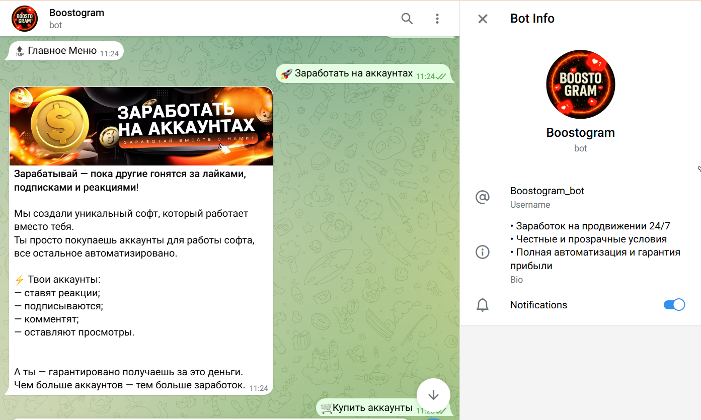701x420 pixels.
Task: Click the info icon beside the Bio text
Action: (x=483, y=252)
